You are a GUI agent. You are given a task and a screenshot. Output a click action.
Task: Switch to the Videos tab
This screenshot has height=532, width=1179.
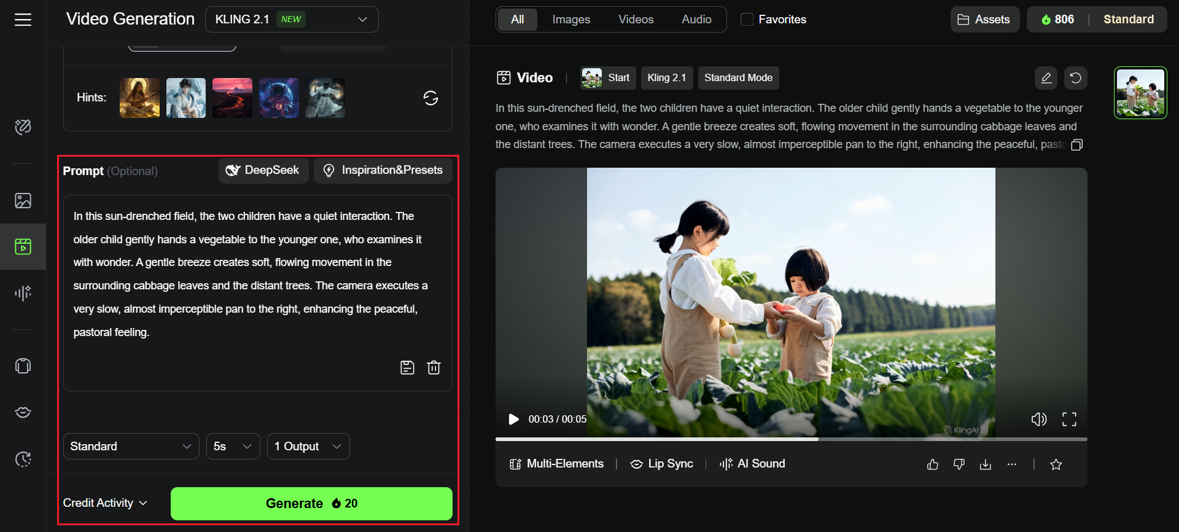[x=636, y=20]
